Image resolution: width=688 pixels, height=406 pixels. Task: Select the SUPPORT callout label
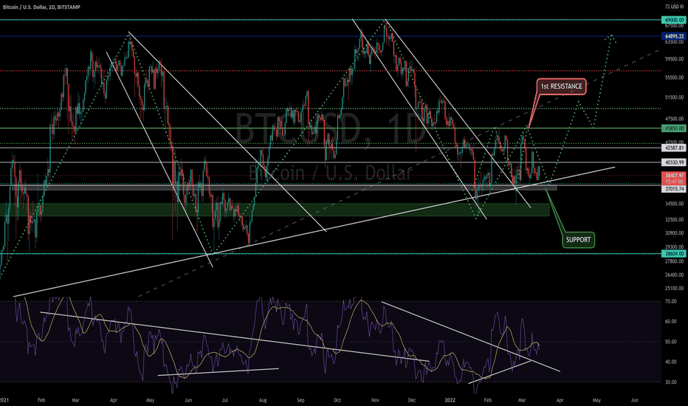[578, 240]
